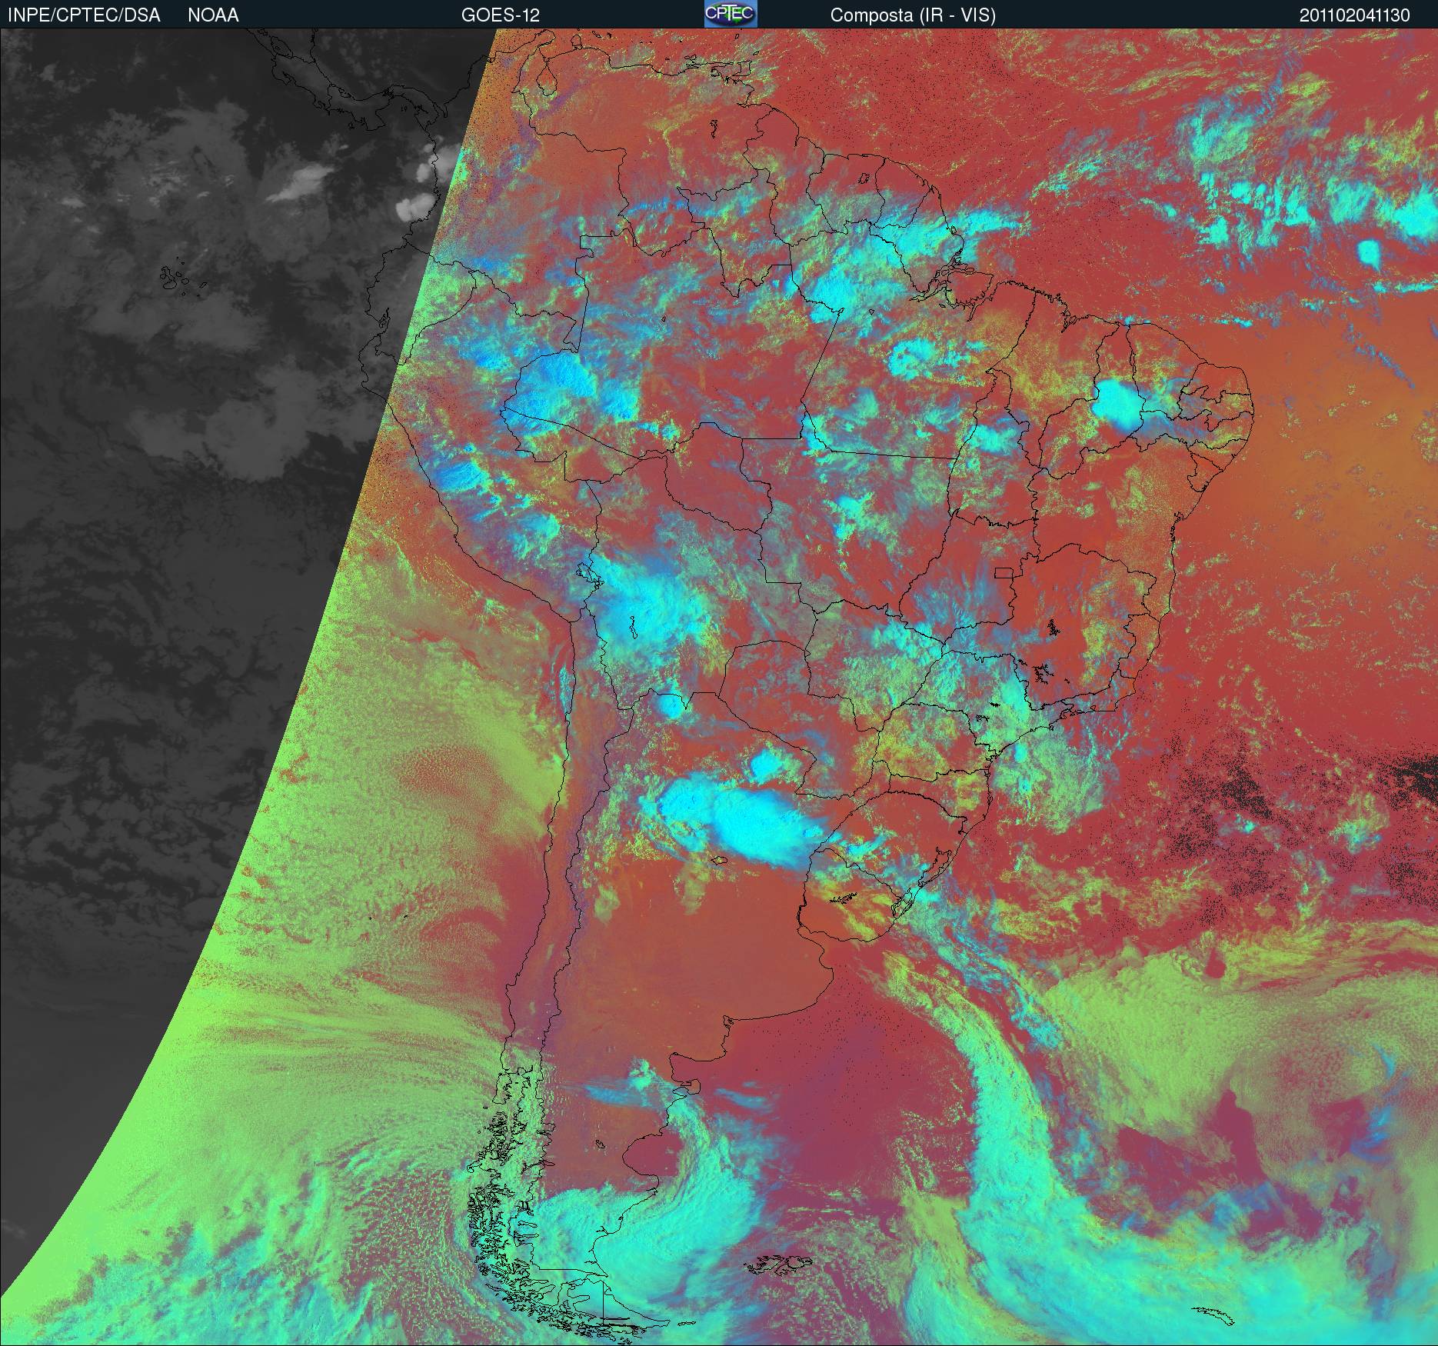Click the Composta (IR - VIS) title

[x=913, y=15]
